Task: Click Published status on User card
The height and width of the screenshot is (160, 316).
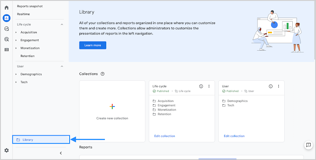Action: [x=230, y=91]
